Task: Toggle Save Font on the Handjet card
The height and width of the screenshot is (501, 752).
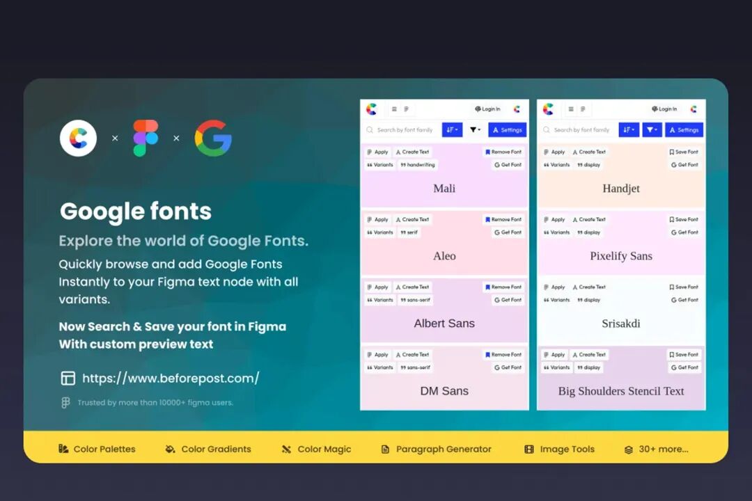Action: pos(684,152)
